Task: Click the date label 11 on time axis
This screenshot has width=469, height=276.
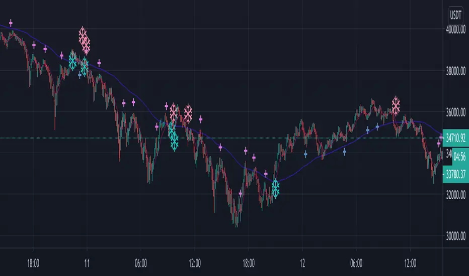Action: [87, 263]
